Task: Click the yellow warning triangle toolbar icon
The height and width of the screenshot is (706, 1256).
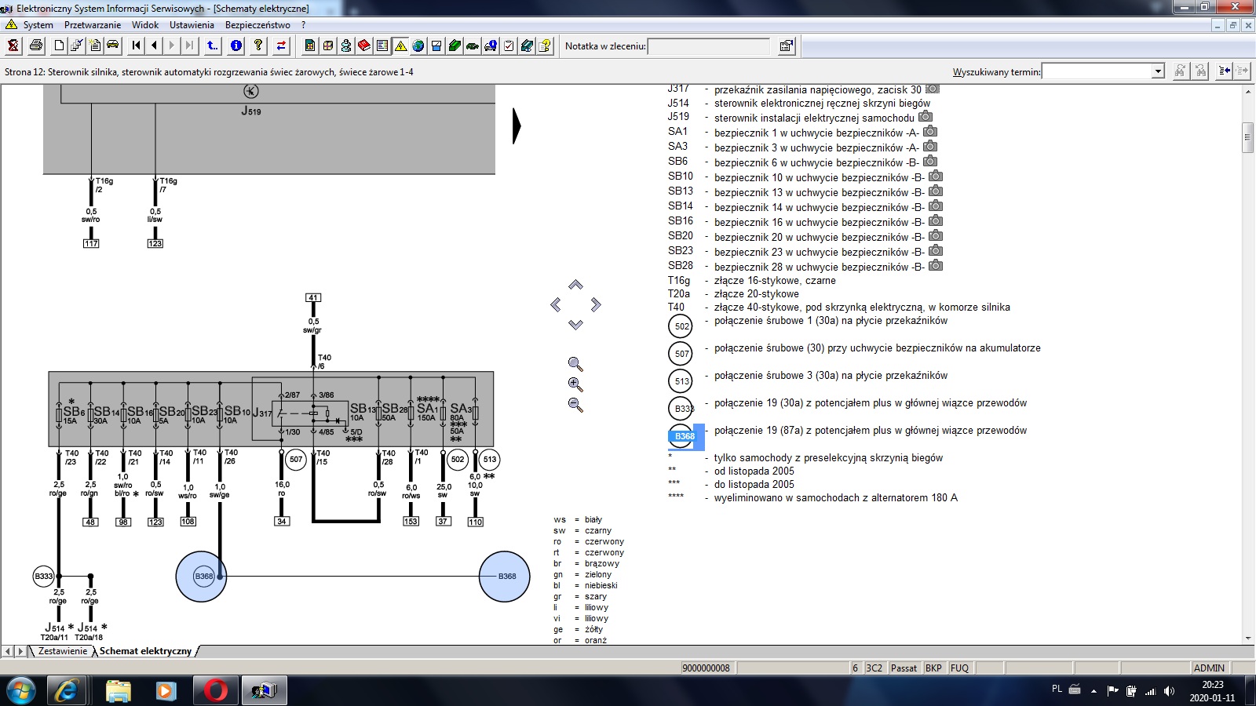Action: tap(400, 45)
